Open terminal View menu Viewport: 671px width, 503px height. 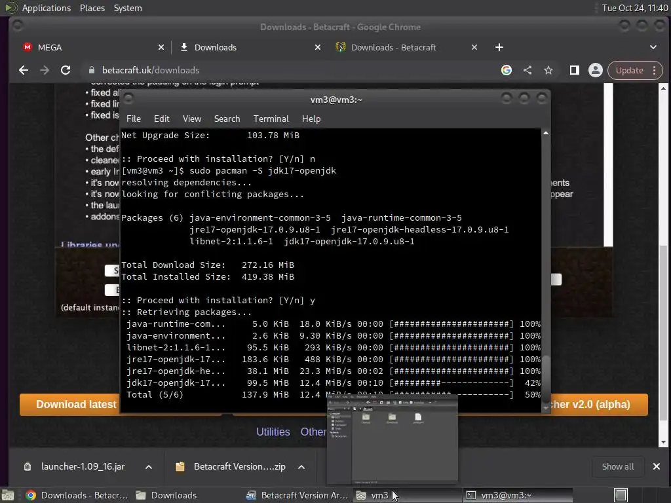pos(192,119)
